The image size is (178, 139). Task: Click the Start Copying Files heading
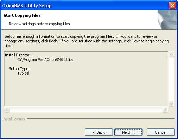pos(22,15)
